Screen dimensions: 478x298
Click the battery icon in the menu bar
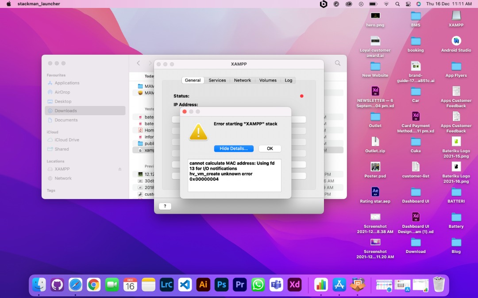click(x=373, y=4)
